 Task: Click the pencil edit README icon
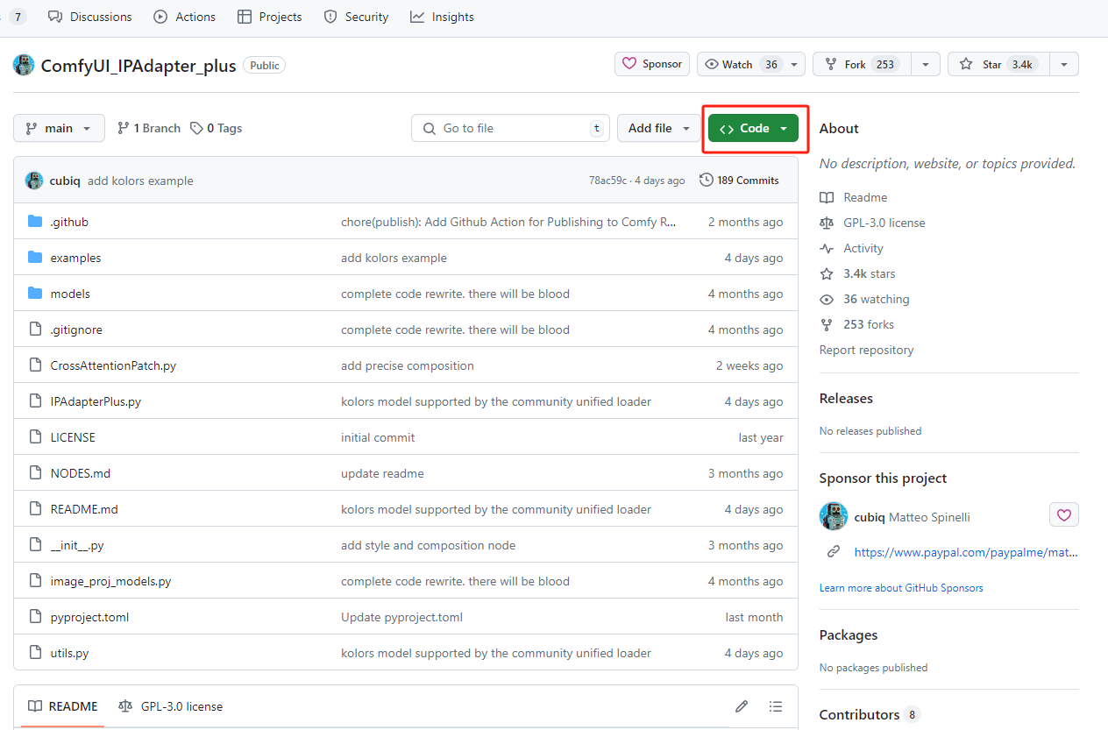(742, 706)
